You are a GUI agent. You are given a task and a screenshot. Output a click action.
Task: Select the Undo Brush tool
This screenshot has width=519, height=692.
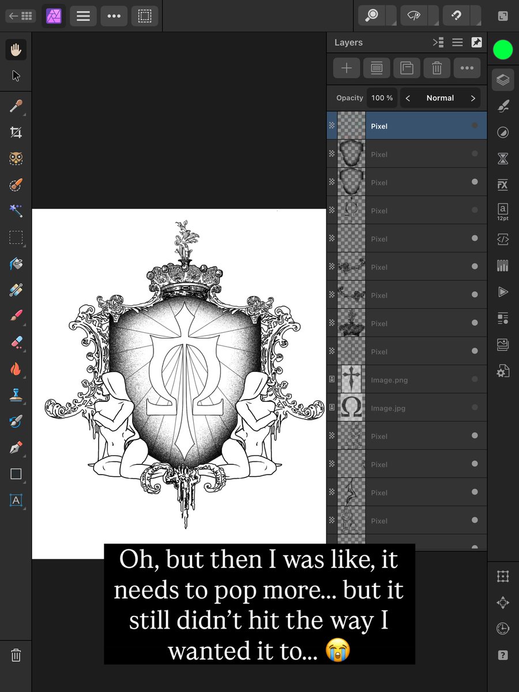coord(16,422)
